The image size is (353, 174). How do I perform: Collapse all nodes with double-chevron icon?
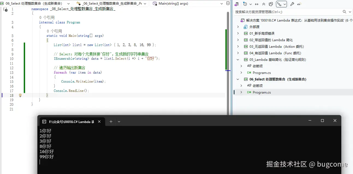coord(264,4)
